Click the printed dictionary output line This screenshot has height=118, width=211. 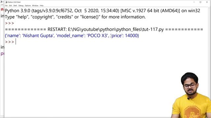click(x=72, y=36)
